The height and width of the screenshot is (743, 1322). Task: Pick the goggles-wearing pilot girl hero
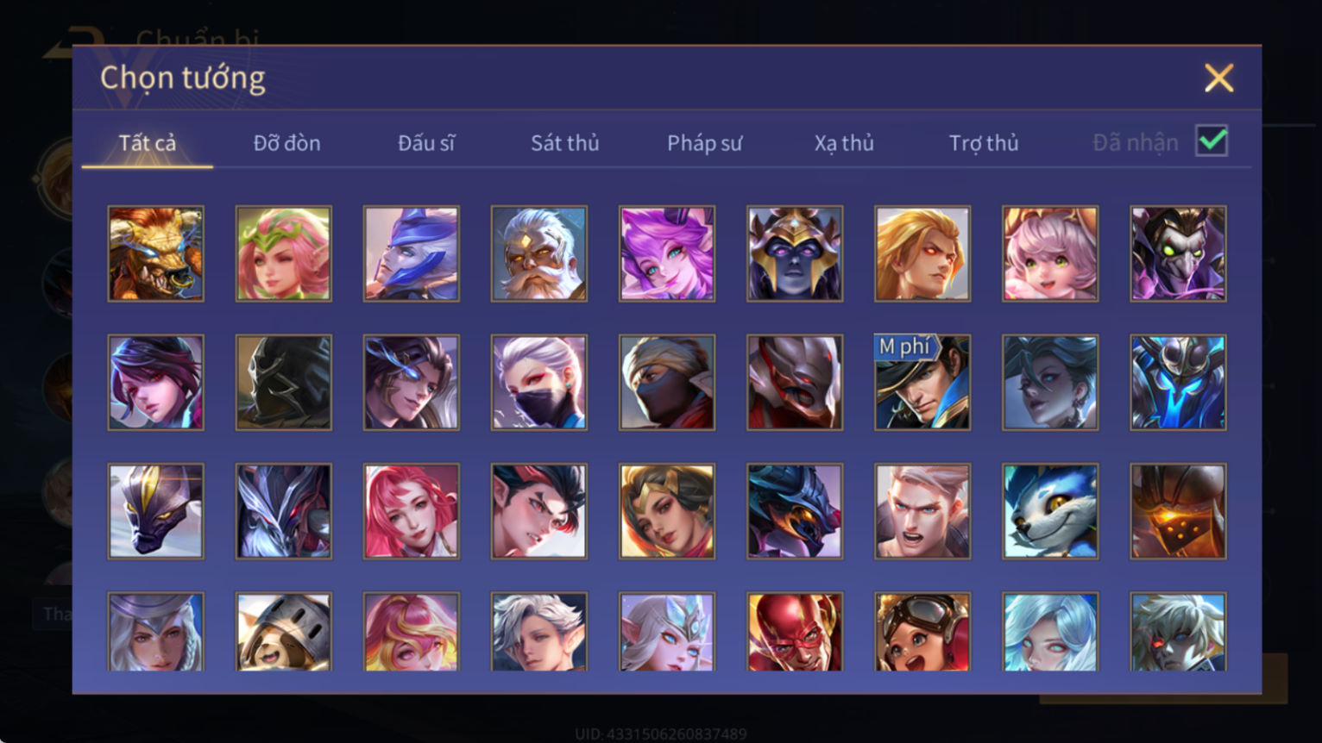click(922, 632)
